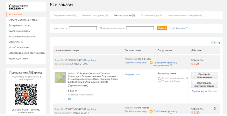Click the "[Скриншот заказа]" link

[x=78, y=85]
